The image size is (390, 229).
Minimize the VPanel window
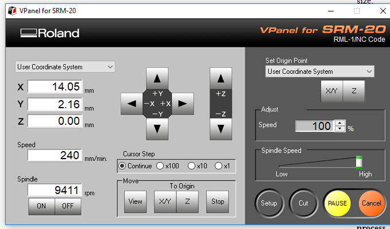331,11
